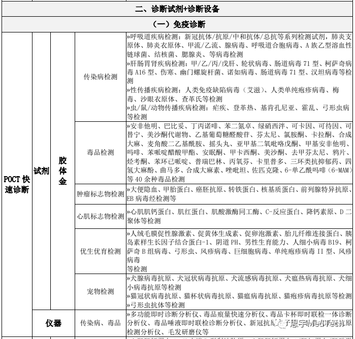The image size is (355, 339).
Task: Click the 仪器 row header cell
Action: pos(53,323)
